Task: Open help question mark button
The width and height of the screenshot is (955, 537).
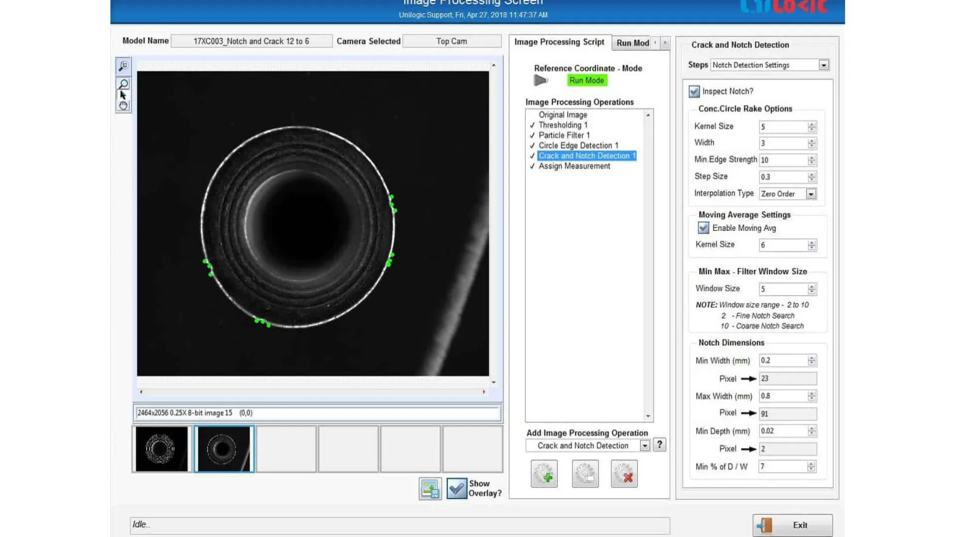Action: (x=660, y=445)
